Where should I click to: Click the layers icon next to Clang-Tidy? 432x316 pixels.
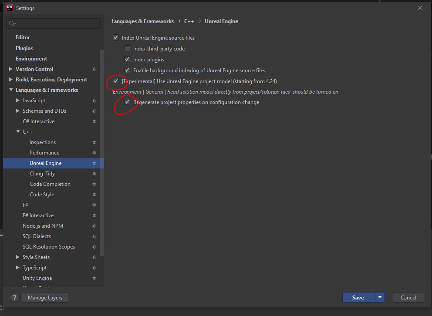point(94,174)
